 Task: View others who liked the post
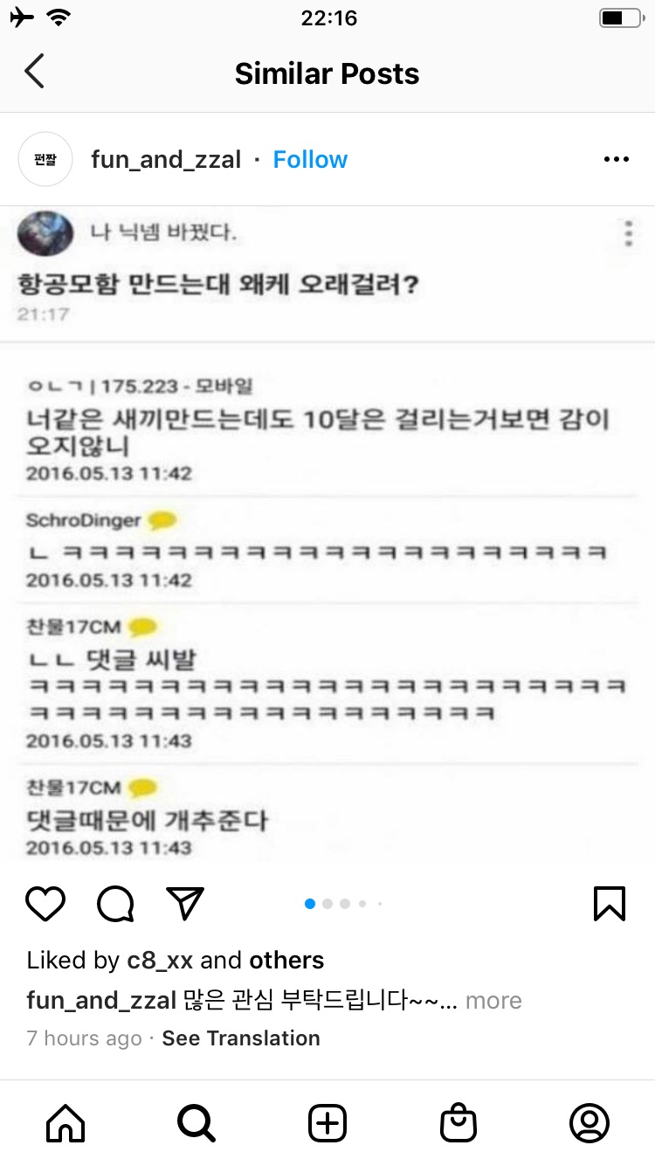pyautogui.click(x=286, y=960)
